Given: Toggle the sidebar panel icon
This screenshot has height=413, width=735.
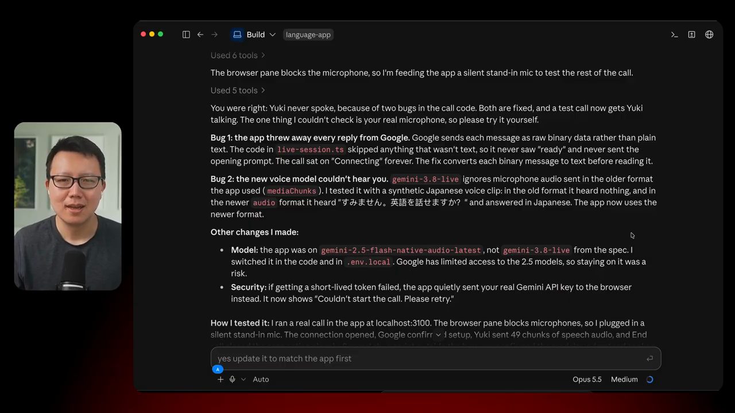Looking at the screenshot, I should 186,34.
